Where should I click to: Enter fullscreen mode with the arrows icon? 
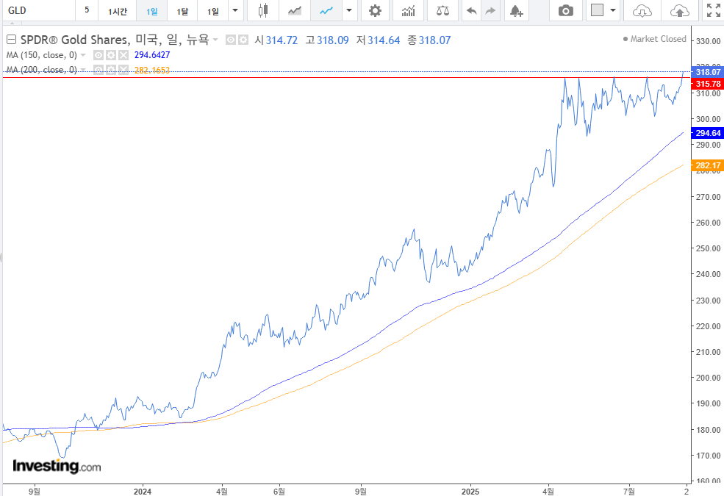714,10
